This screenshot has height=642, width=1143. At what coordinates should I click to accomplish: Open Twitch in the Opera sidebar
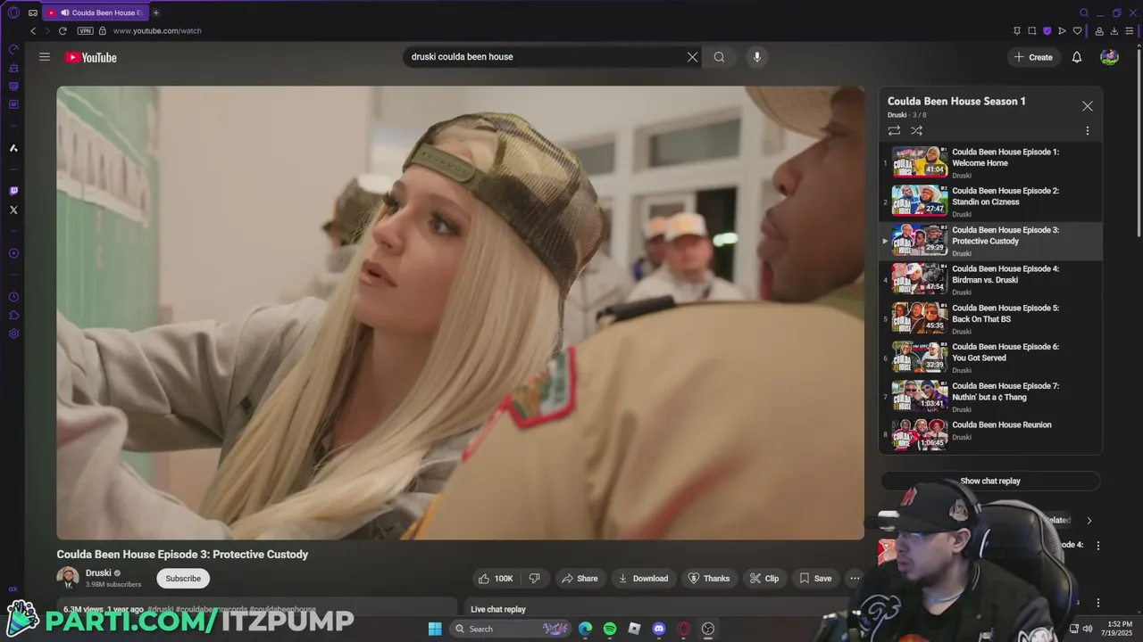13,191
